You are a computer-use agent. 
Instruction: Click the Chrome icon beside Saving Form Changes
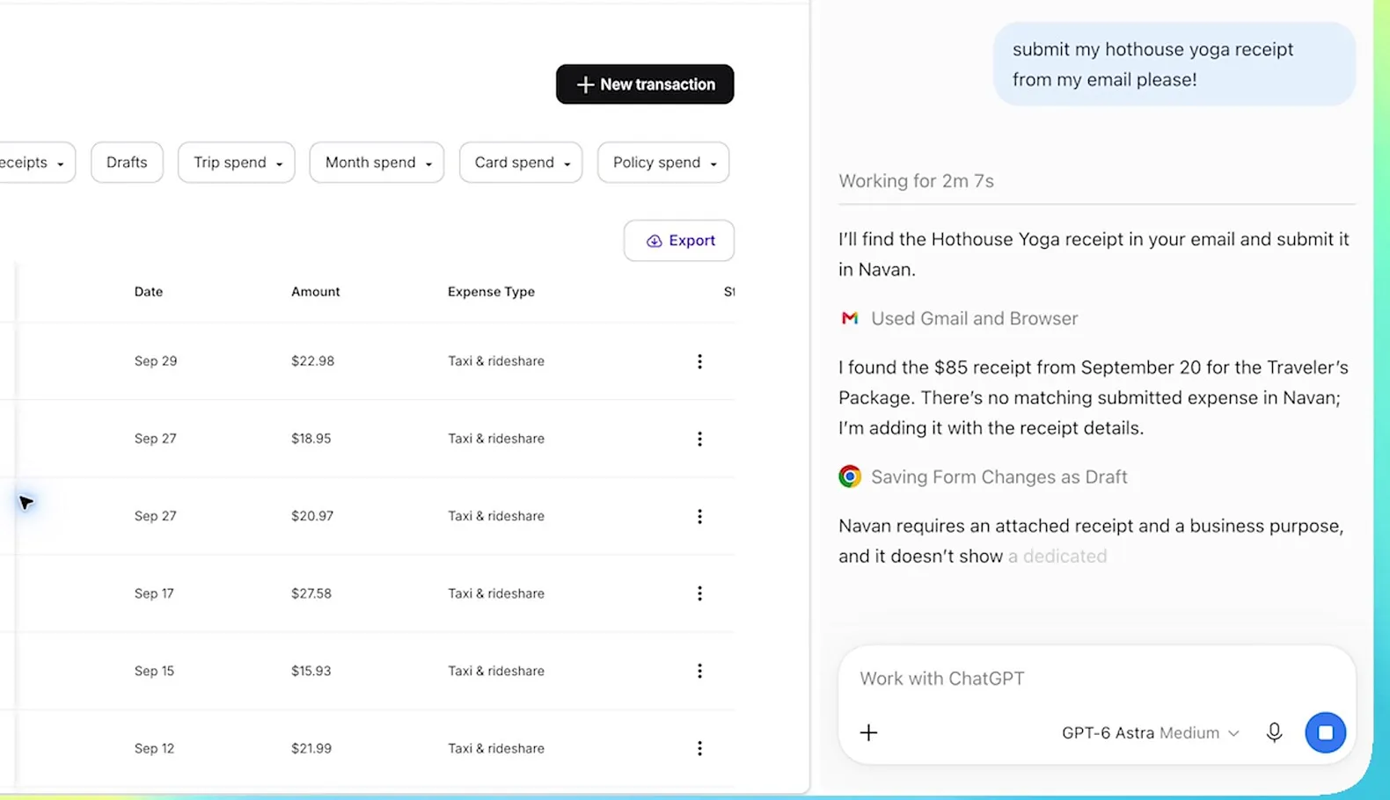click(849, 476)
